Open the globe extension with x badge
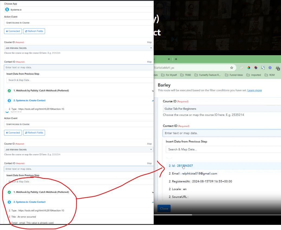281x230 pixels. (x=277, y=68)
